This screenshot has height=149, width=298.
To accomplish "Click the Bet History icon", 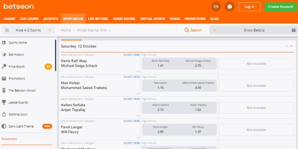I will tap(4, 54).
